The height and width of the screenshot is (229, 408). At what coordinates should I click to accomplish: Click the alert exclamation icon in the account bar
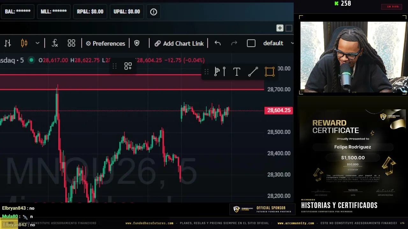pos(154,12)
